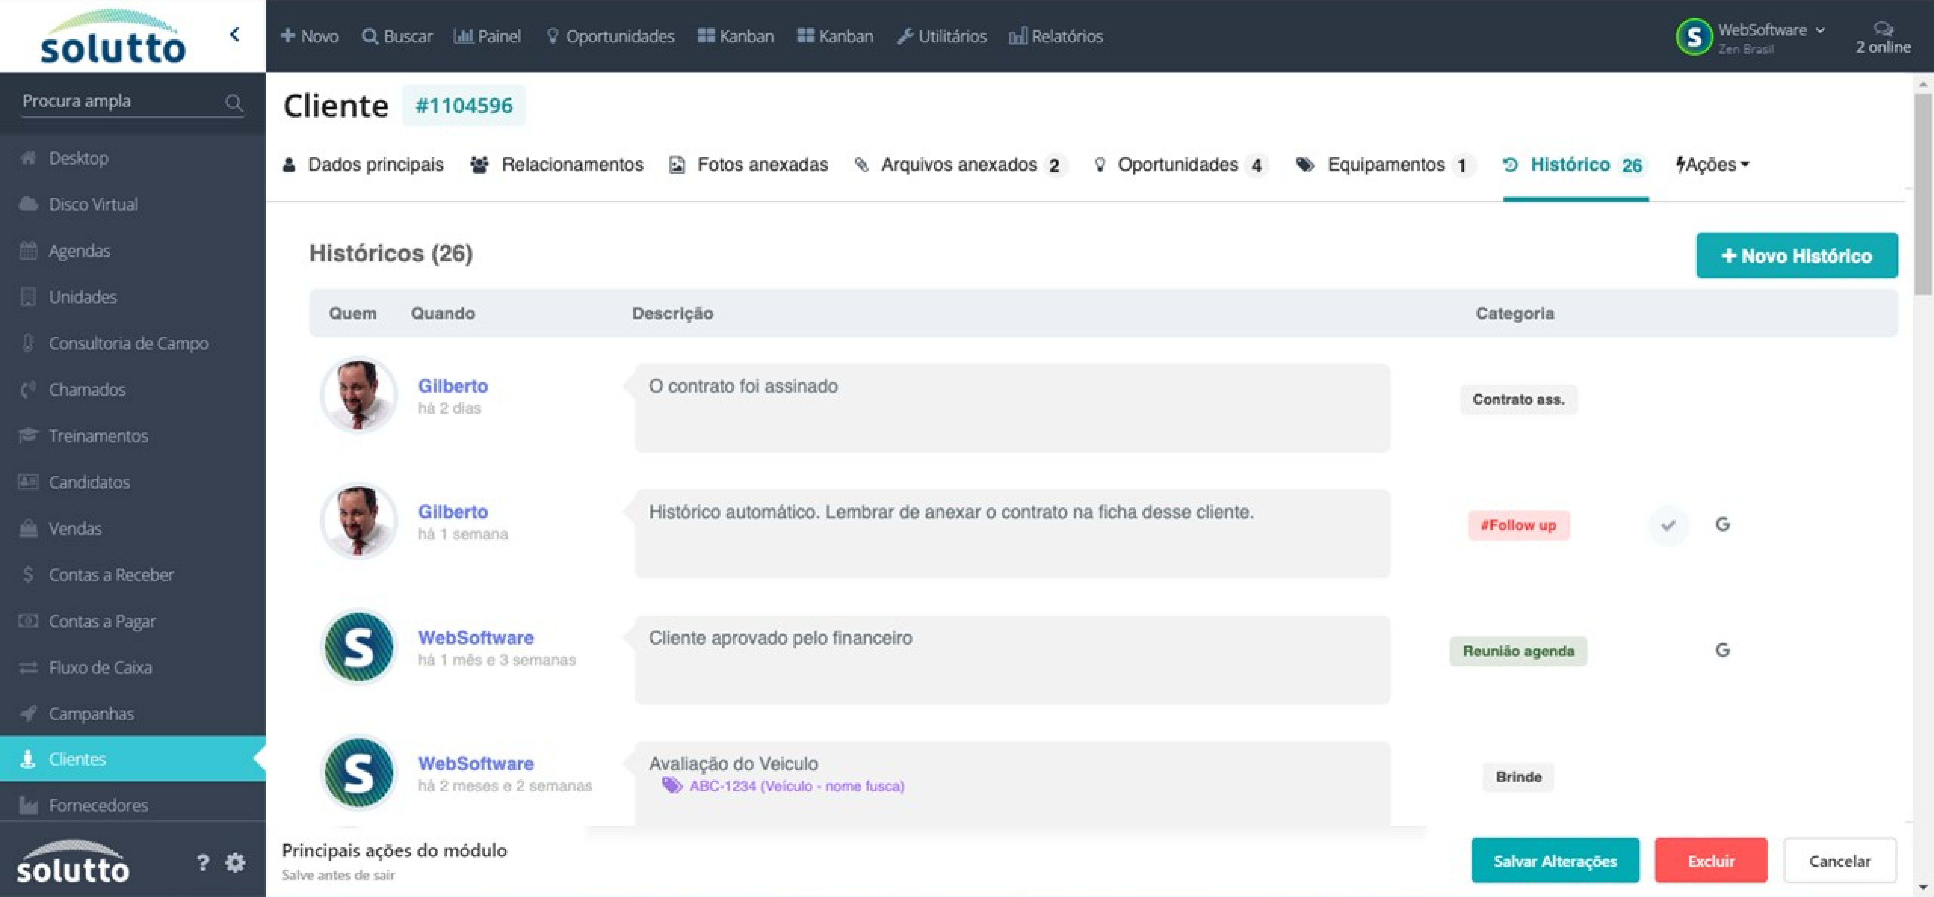Click the Brinde category tag
This screenshot has height=897, width=1934.
tap(1518, 777)
